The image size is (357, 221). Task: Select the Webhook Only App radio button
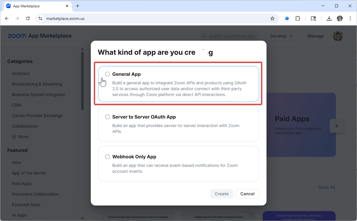click(x=107, y=157)
